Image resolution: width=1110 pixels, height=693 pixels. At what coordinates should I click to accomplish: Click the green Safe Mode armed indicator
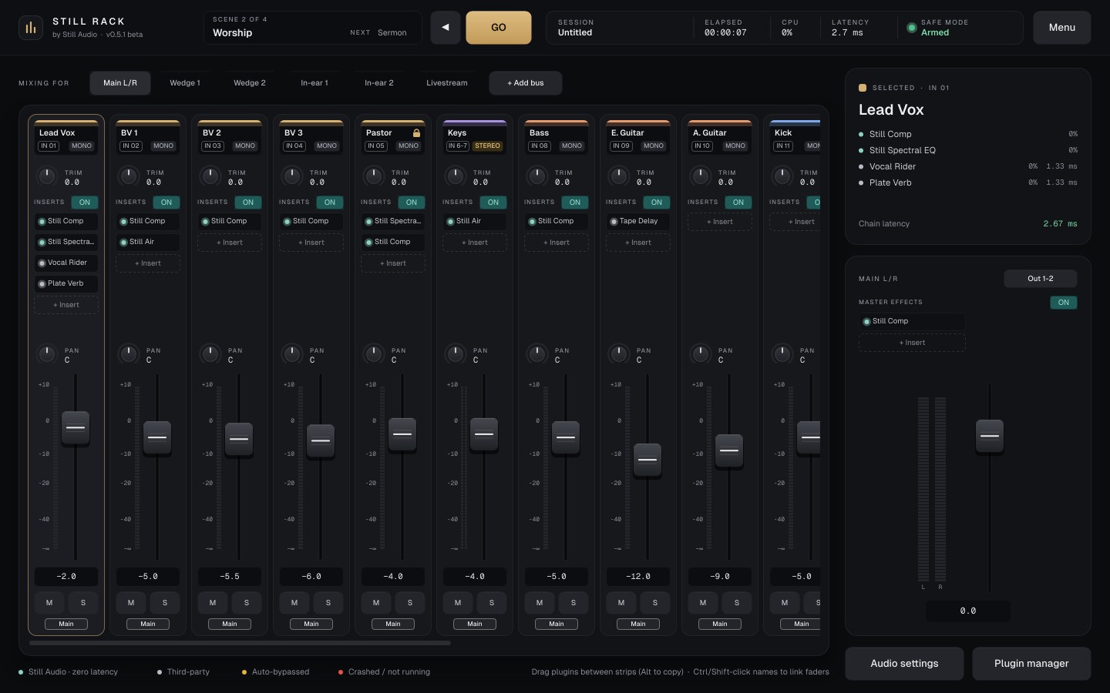(x=912, y=28)
